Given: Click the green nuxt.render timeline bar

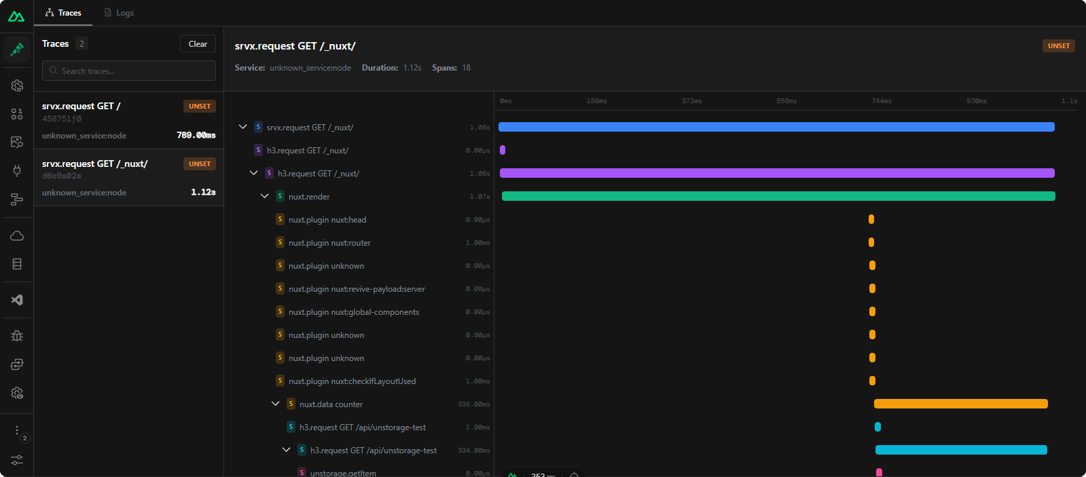Looking at the screenshot, I should coord(778,196).
